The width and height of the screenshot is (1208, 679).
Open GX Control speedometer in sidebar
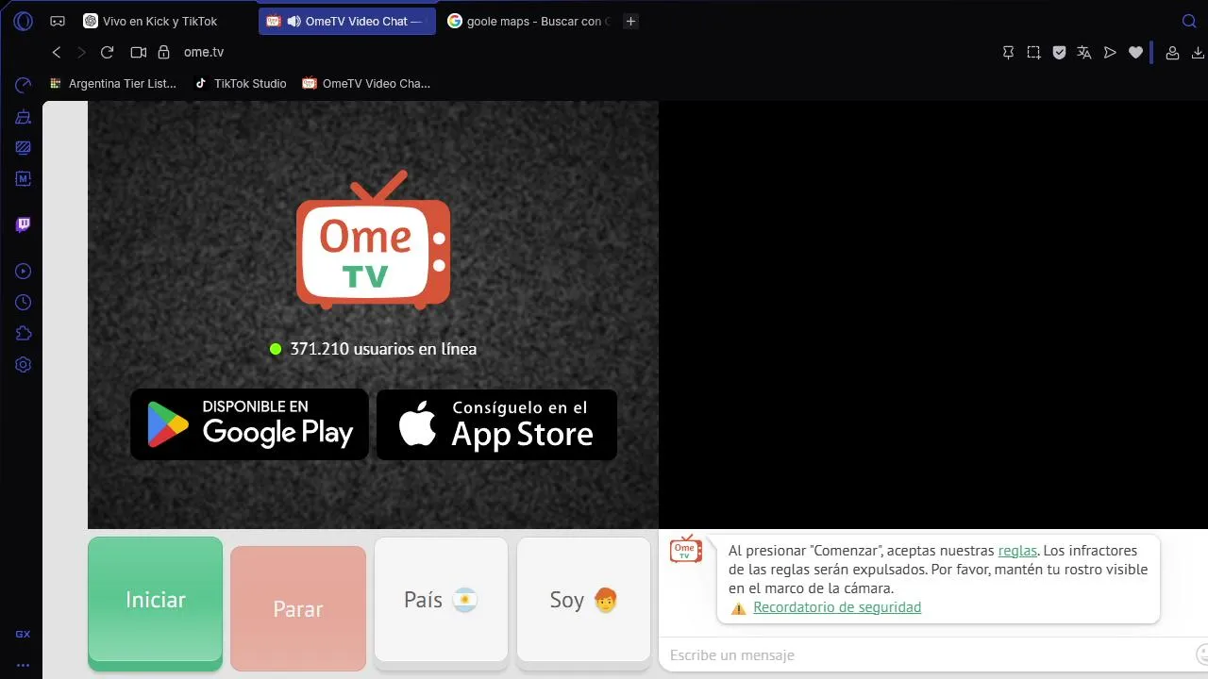[x=24, y=86]
